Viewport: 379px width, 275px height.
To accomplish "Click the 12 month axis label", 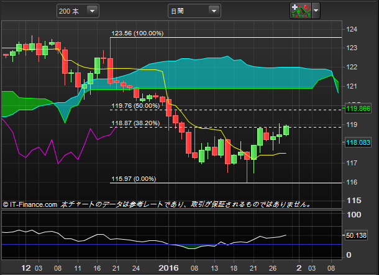I will pyautogui.click(x=26, y=268).
